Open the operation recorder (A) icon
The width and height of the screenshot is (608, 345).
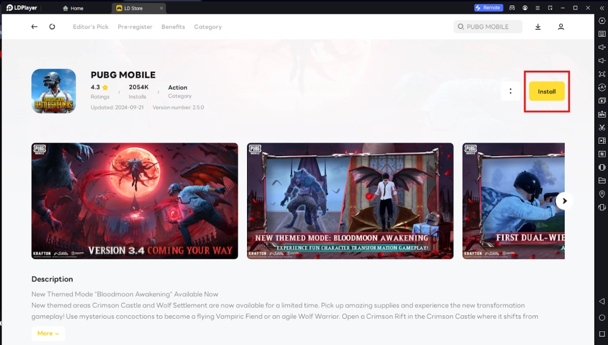point(602,87)
